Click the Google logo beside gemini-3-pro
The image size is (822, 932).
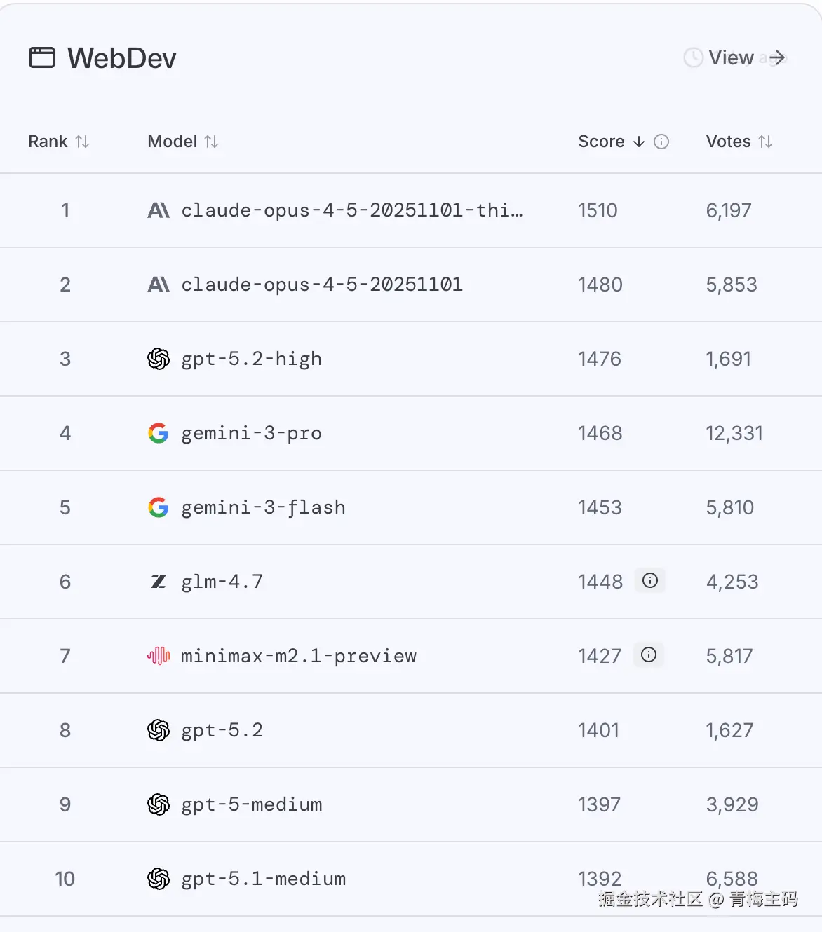click(159, 433)
